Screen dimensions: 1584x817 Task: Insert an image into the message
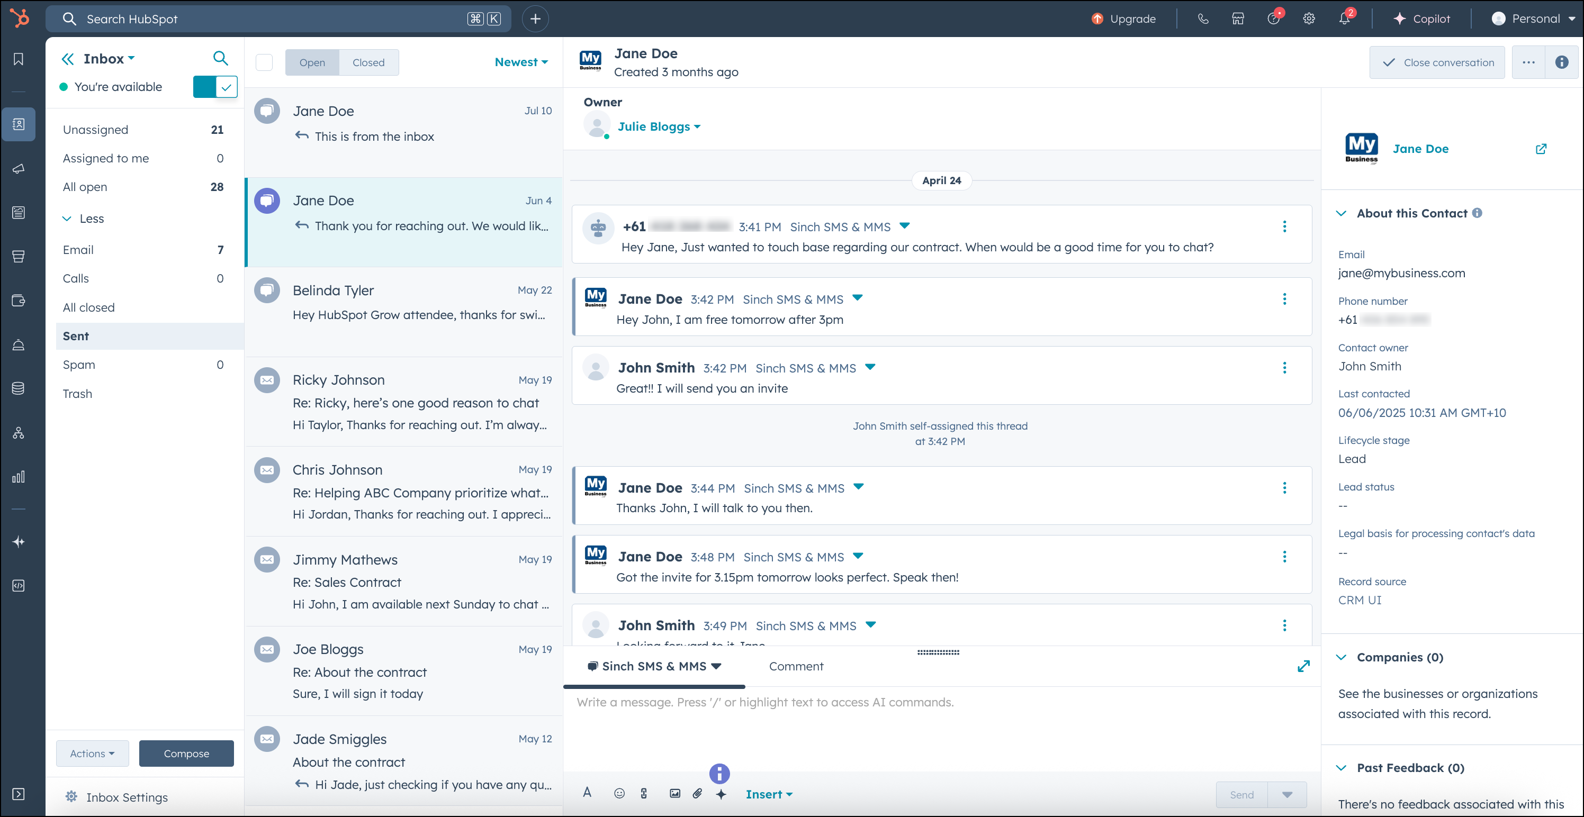(x=674, y=794)
